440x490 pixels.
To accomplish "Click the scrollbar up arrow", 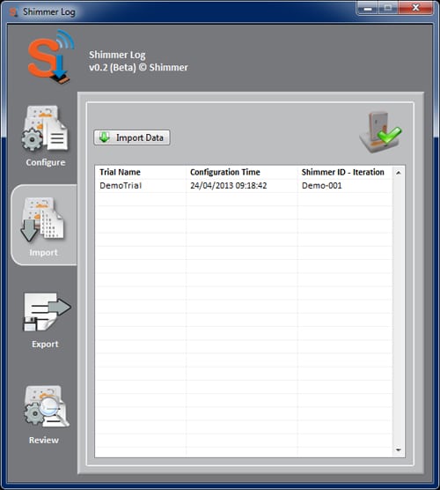I will coord(398,173).
